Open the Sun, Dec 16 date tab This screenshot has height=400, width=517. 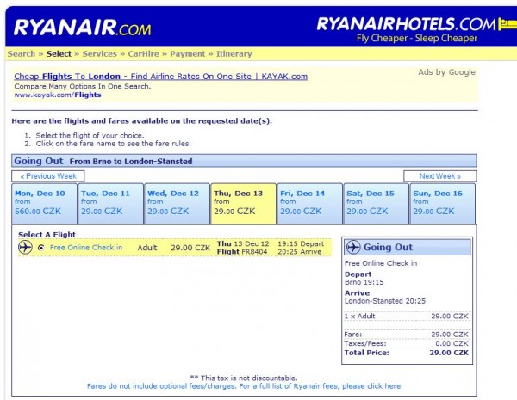tap(443, 204)
